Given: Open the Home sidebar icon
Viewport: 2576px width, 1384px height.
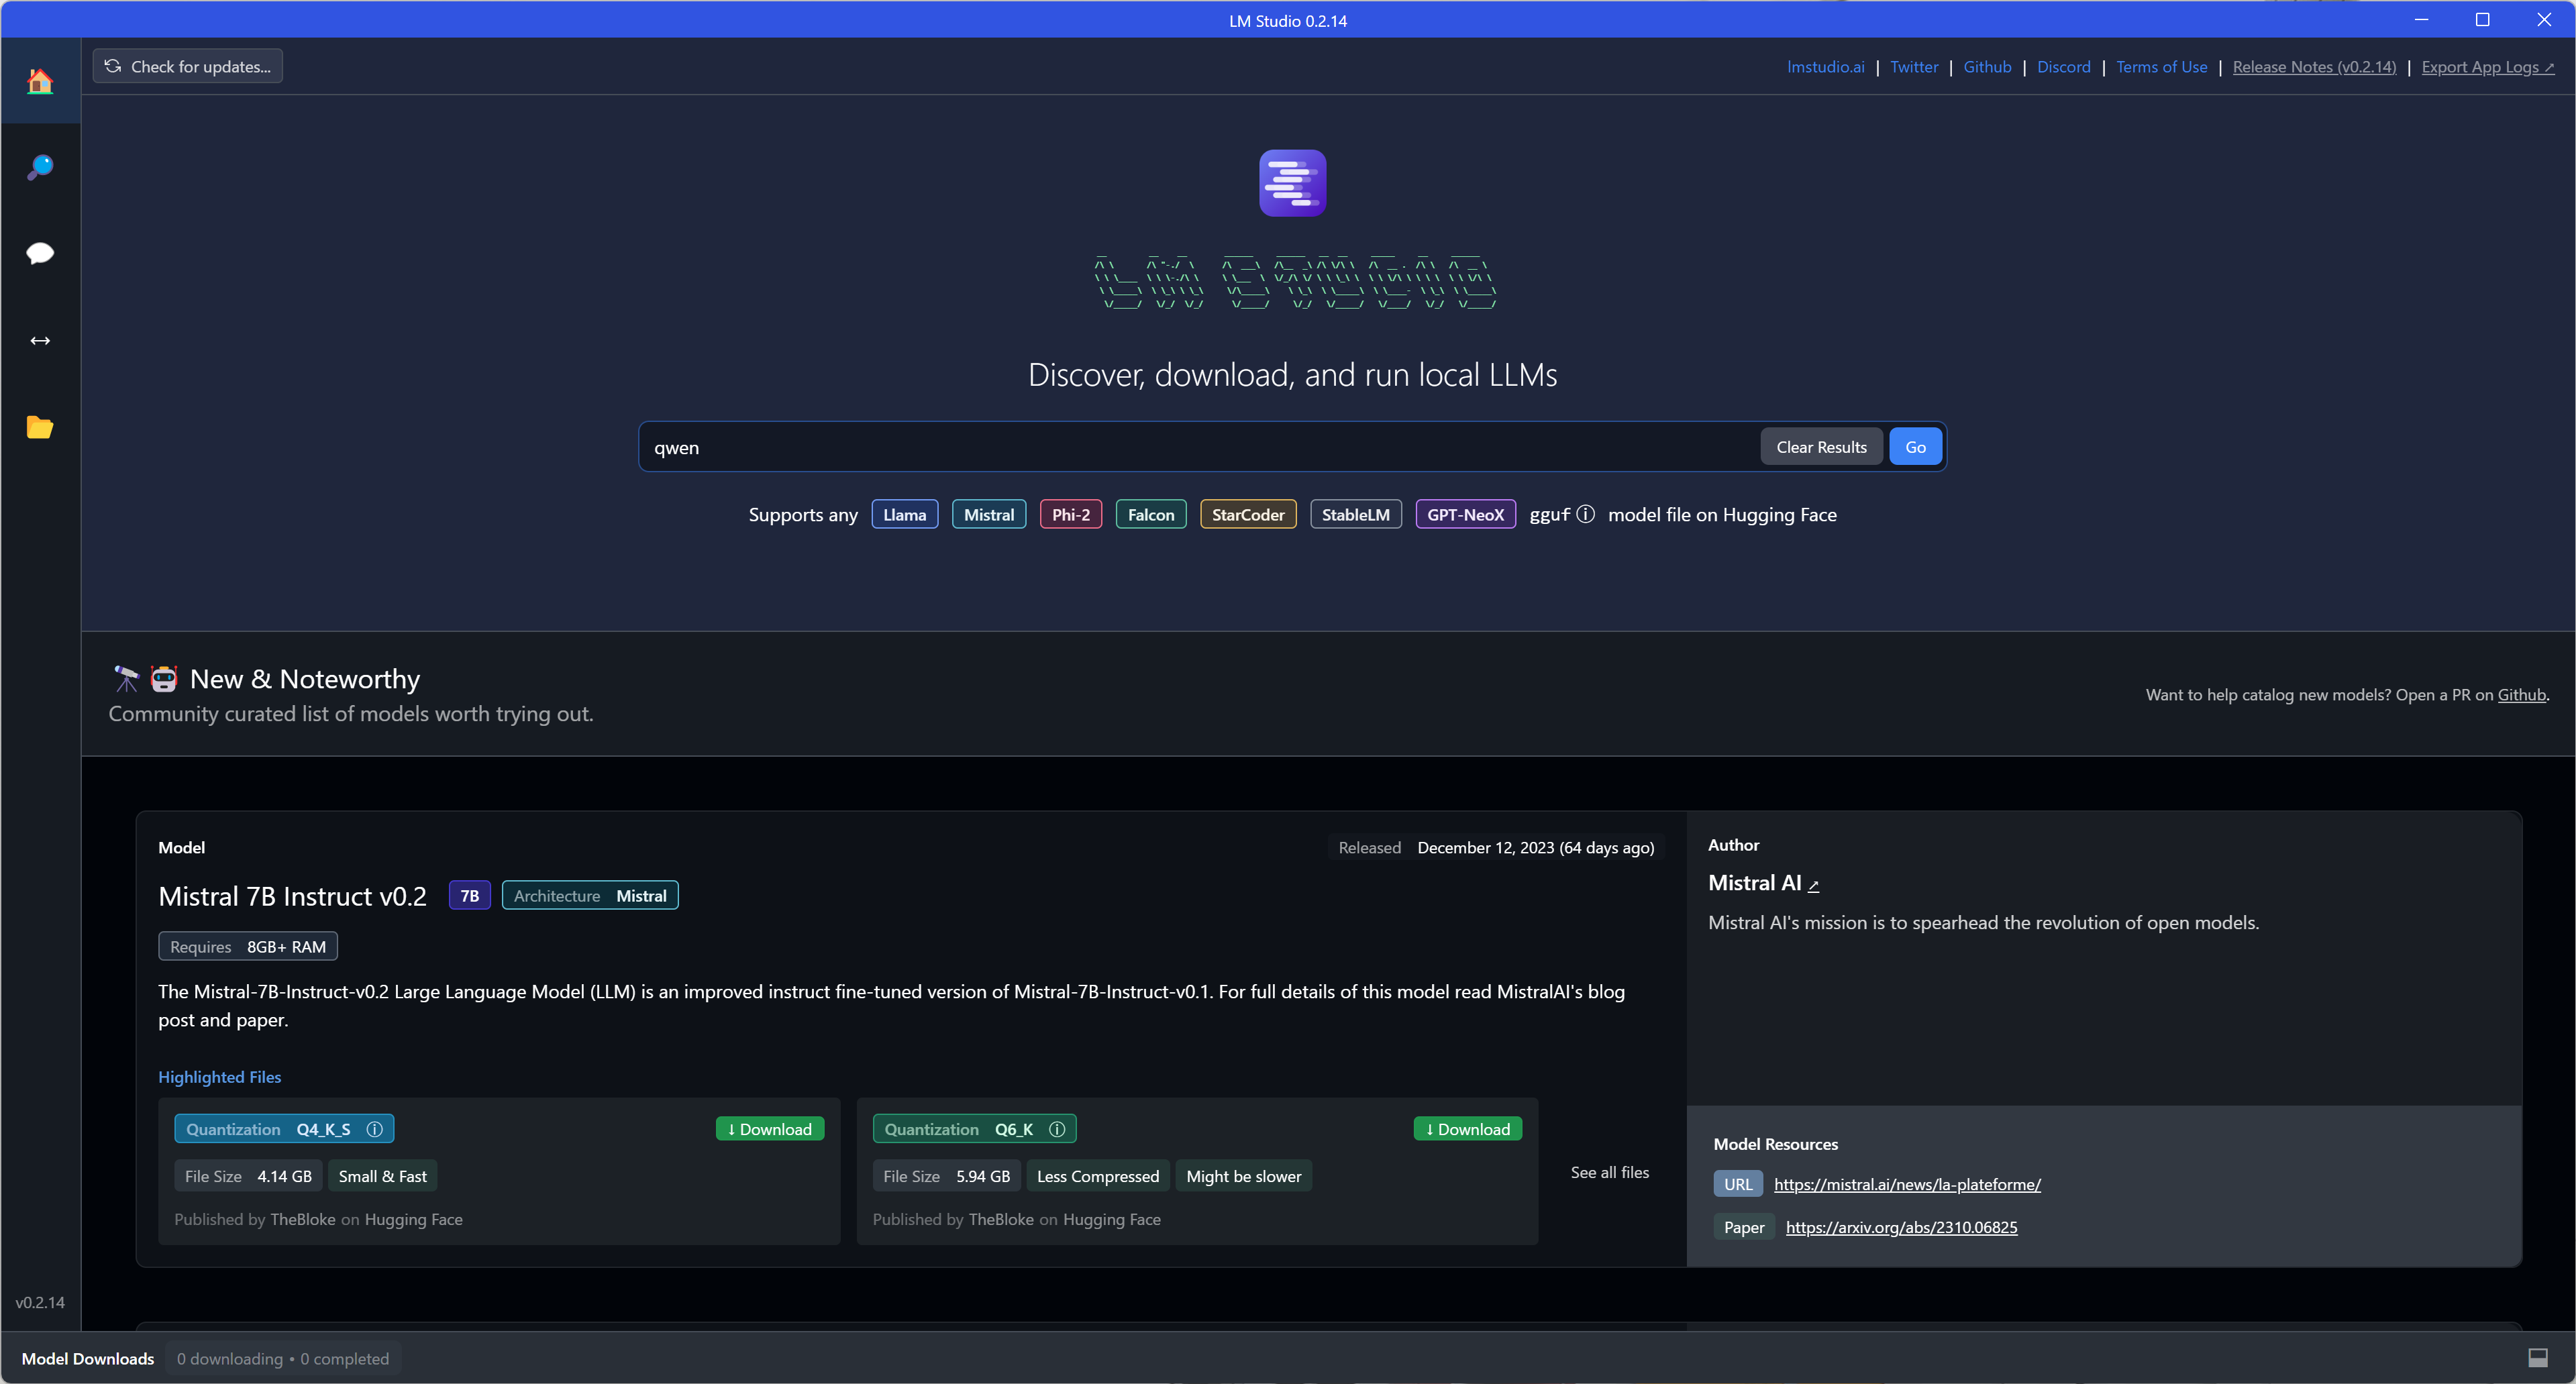Looking at the screenshot, I should click(x=40, y=81).
